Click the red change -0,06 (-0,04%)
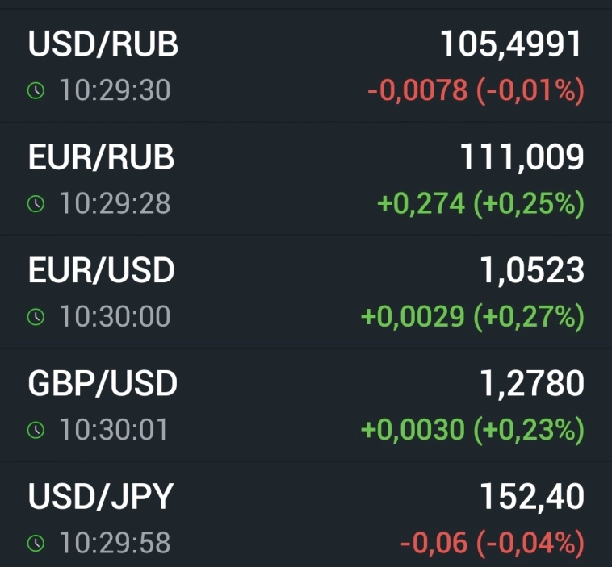This screenshot has width=612, height=567. click(x=492, y=544)
